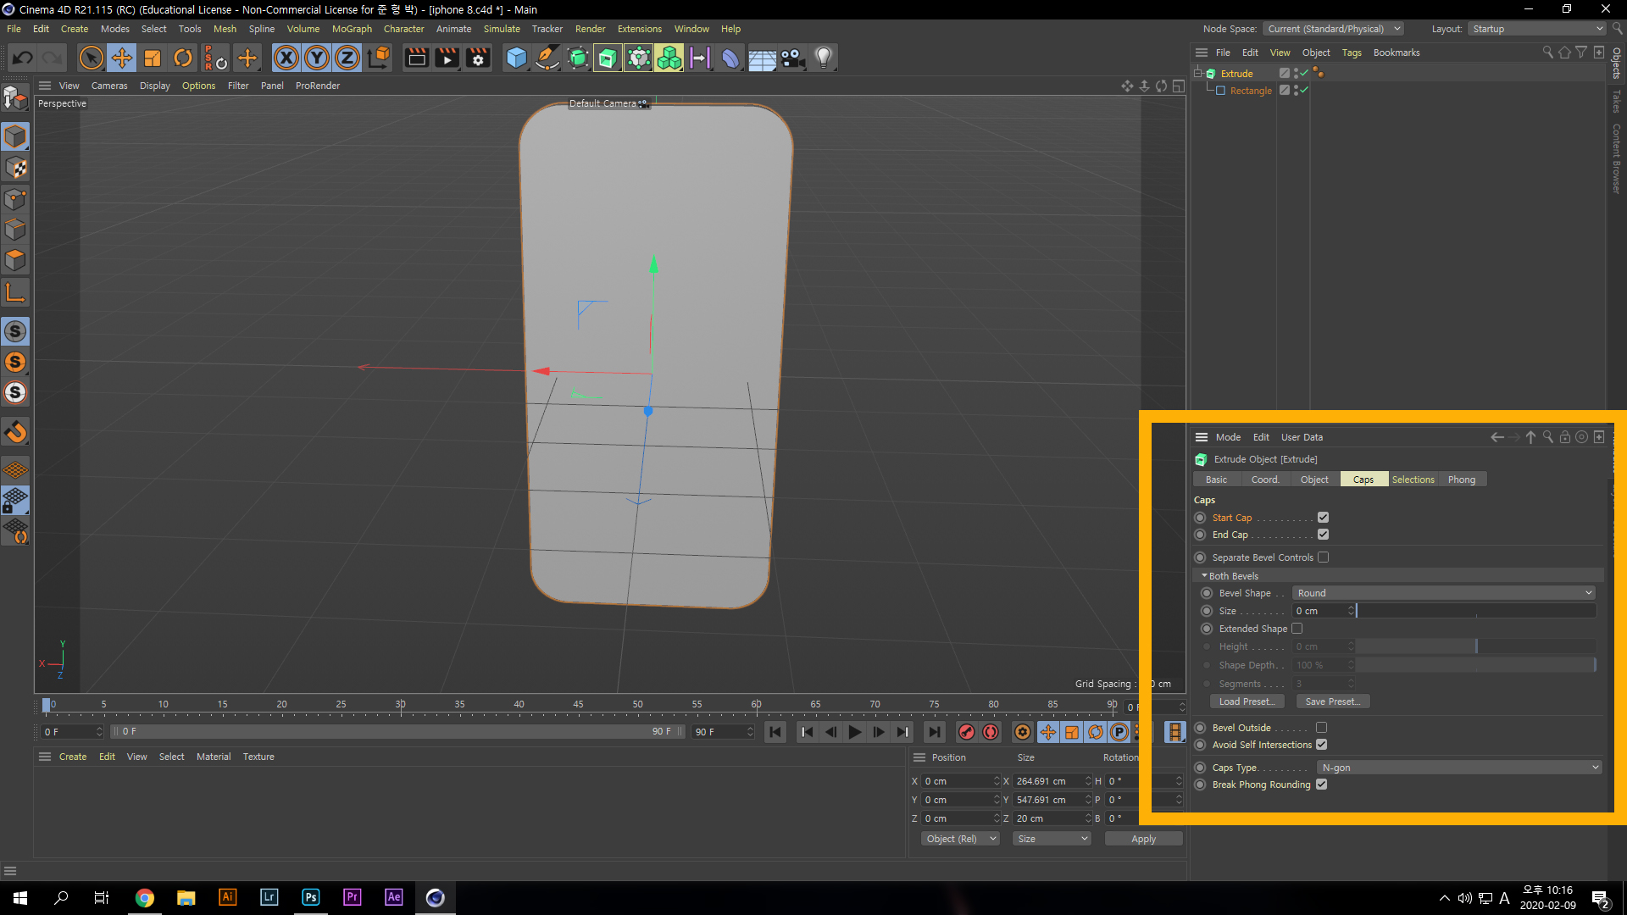1627x915 pixels.
Task: Uncheck the Start Cap checkbox
Action: click(x=1323, y=518)
